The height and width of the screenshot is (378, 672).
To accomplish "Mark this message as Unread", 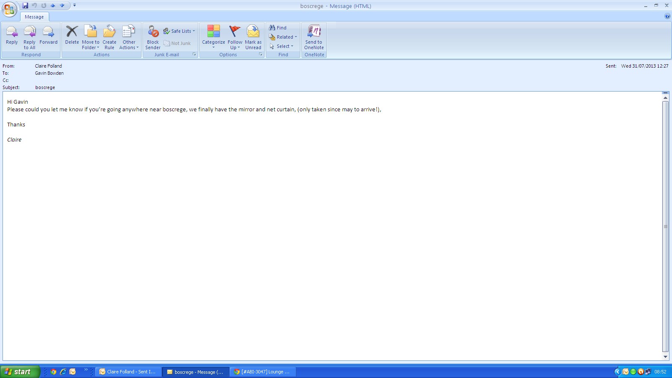I will click(253, 37).
